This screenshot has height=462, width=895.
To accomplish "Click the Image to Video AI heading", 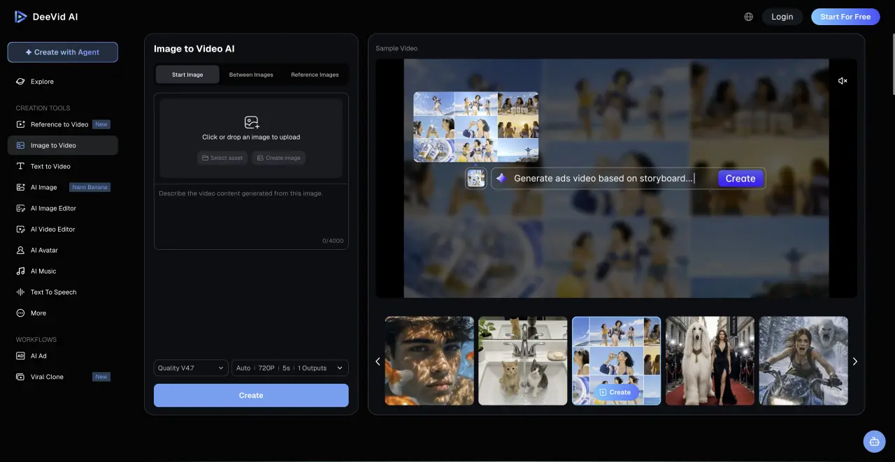I will (x=194, y=49).
